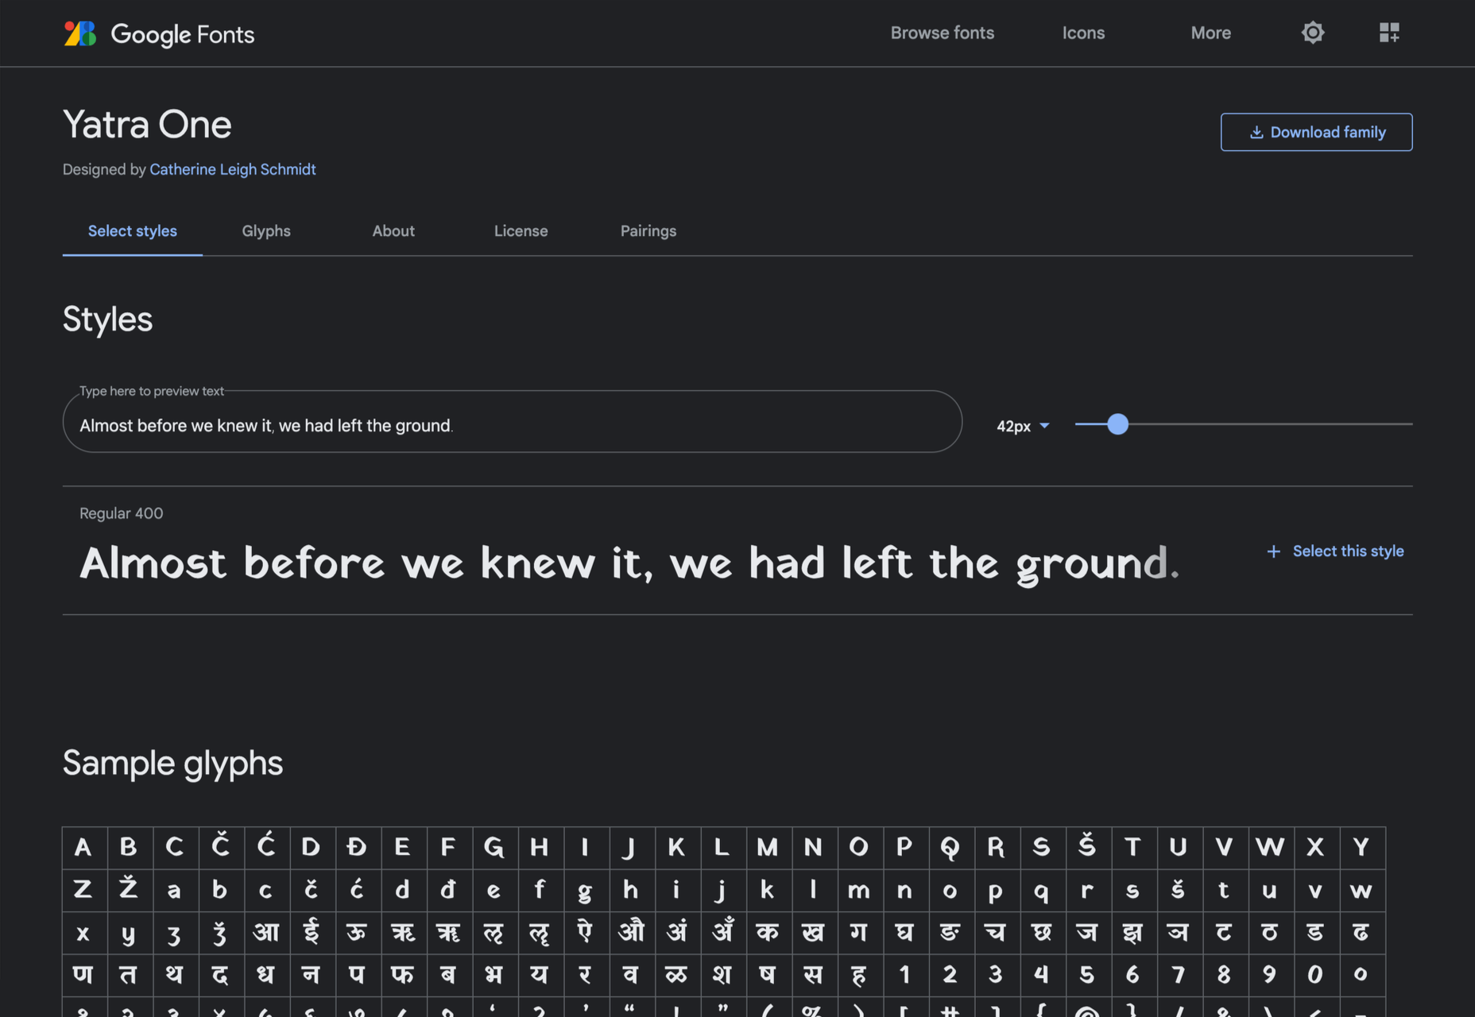
Task: Select the Devanagari 'ण' glyph cell
Action: click(x=84, y=976)
